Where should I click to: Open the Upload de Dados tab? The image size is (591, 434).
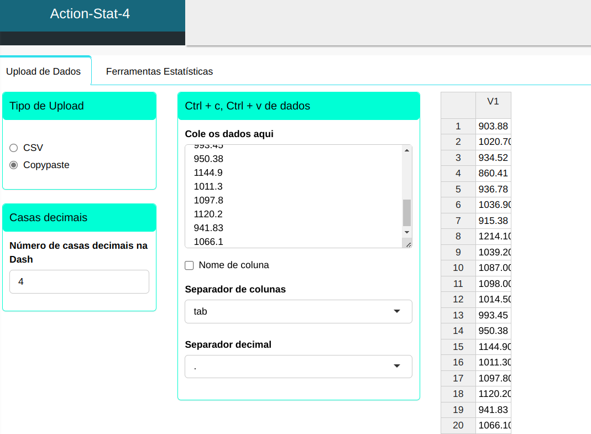43,72
